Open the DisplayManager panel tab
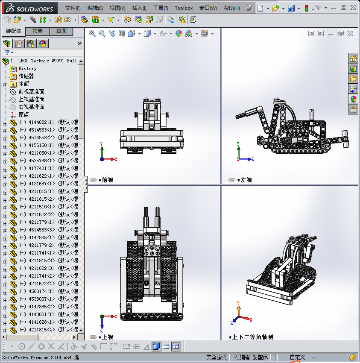 pyautogui.click(x=43, y=43)
